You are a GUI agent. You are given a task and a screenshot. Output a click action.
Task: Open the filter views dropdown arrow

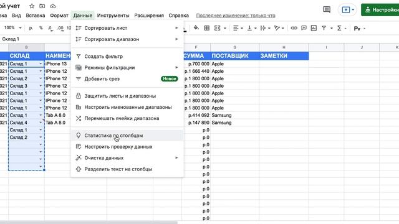pyautogui.click(x=331, y=28)
